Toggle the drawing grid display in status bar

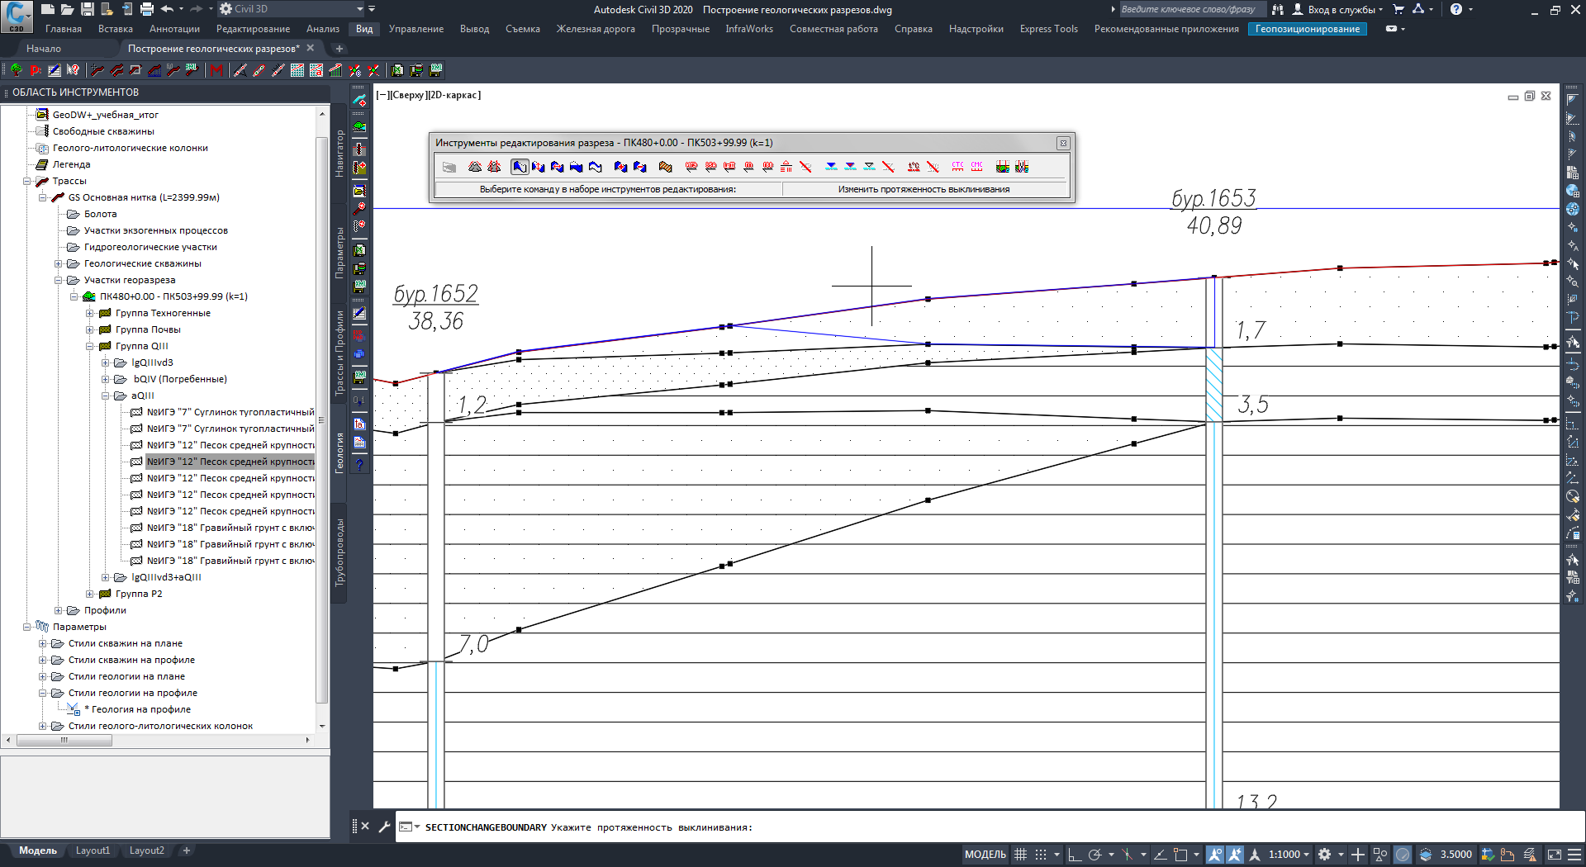(1021, 855)
